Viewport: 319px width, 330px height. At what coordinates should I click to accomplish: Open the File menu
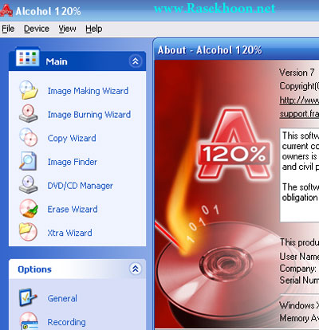pyautogui.click(x=8, y=29)
